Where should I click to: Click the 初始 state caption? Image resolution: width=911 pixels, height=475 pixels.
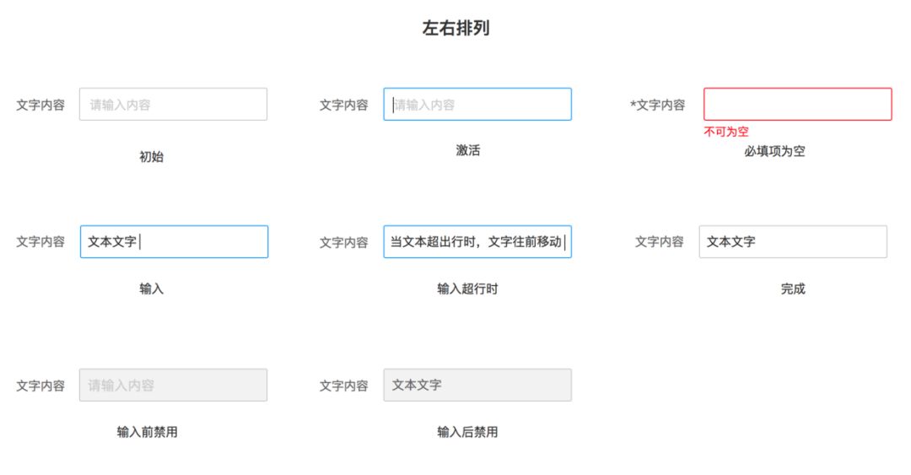151,157
